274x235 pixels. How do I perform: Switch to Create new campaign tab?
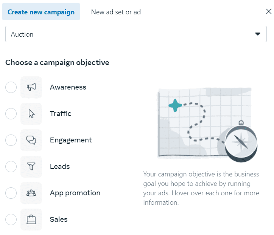click(41, 12)
